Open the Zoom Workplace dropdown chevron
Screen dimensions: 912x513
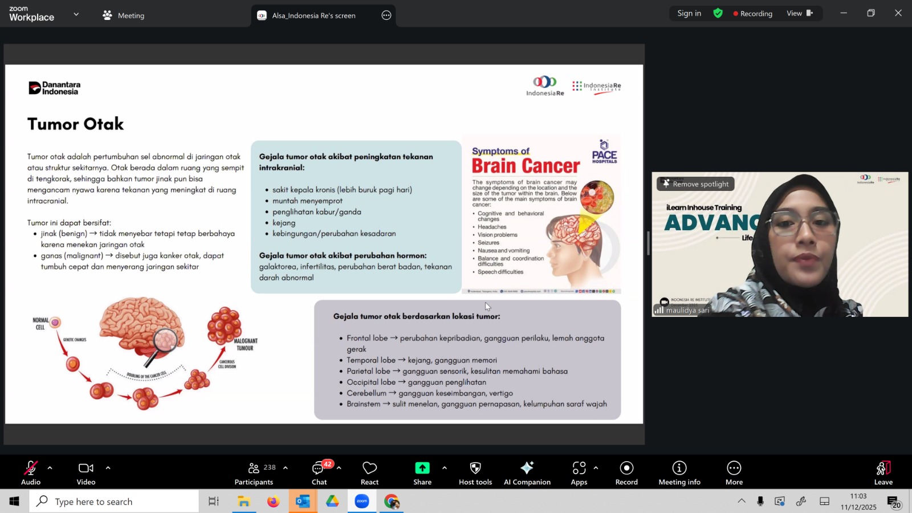point(76,14)
